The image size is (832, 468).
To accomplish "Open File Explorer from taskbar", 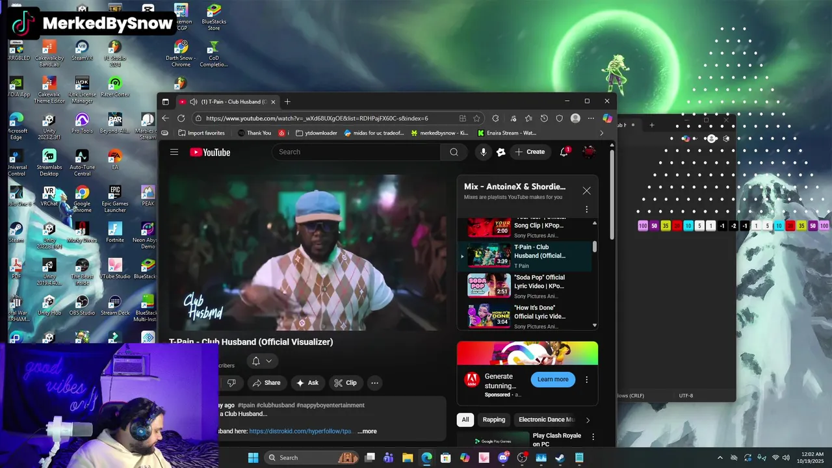I will click(408, 458).
